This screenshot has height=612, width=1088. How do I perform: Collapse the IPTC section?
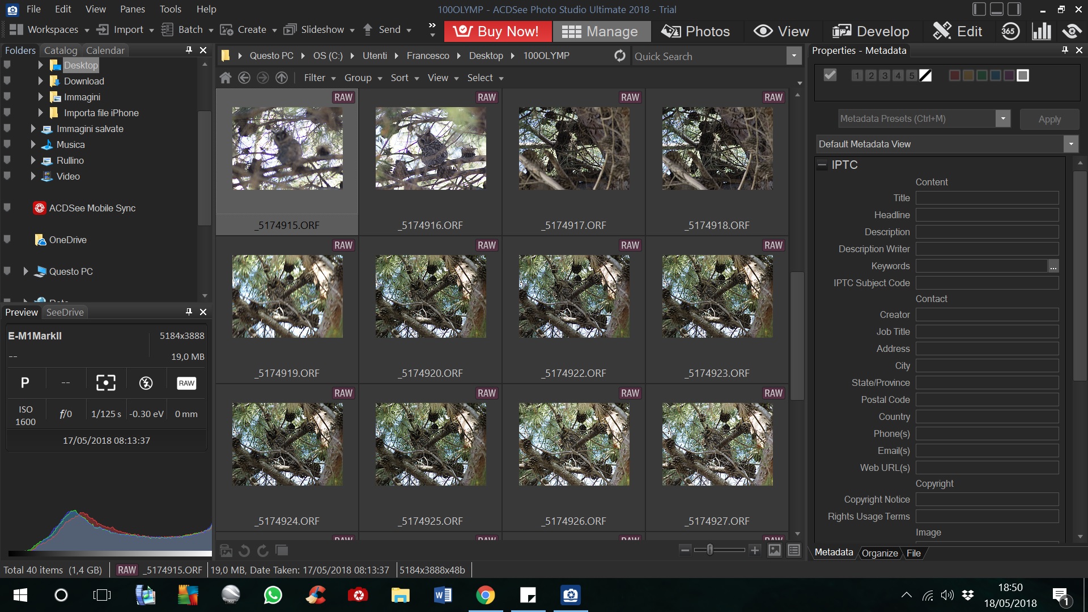[x=822, y=165]
